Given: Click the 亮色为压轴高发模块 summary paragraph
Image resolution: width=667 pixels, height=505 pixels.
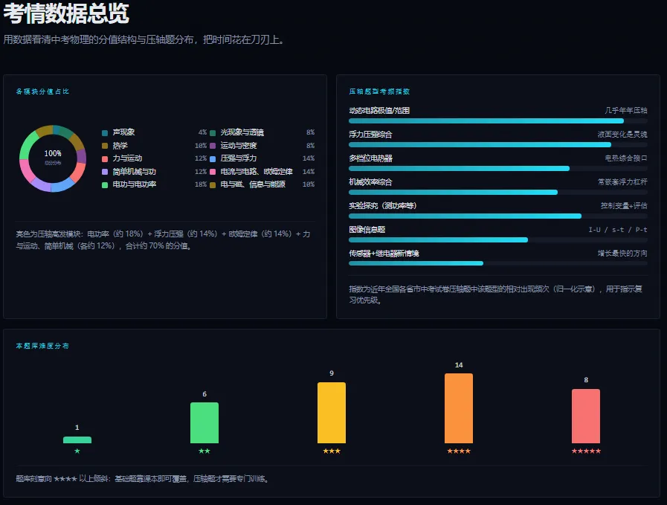Looking at the screenshot, I should (x=164, y=240).
